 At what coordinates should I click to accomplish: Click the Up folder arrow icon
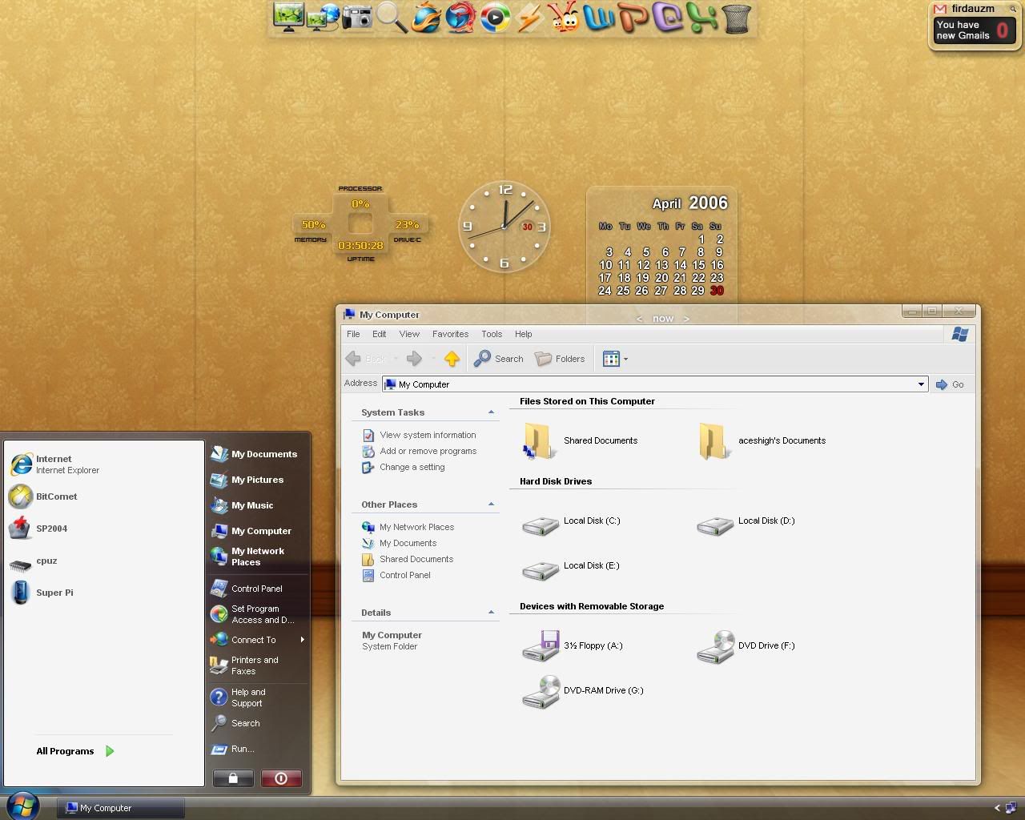coord(452,359)
